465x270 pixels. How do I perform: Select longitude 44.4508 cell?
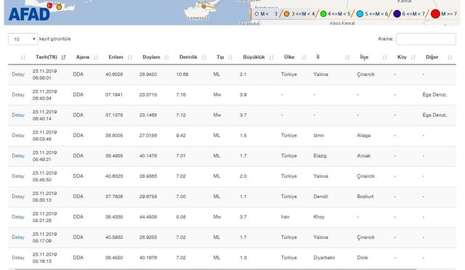148,217
